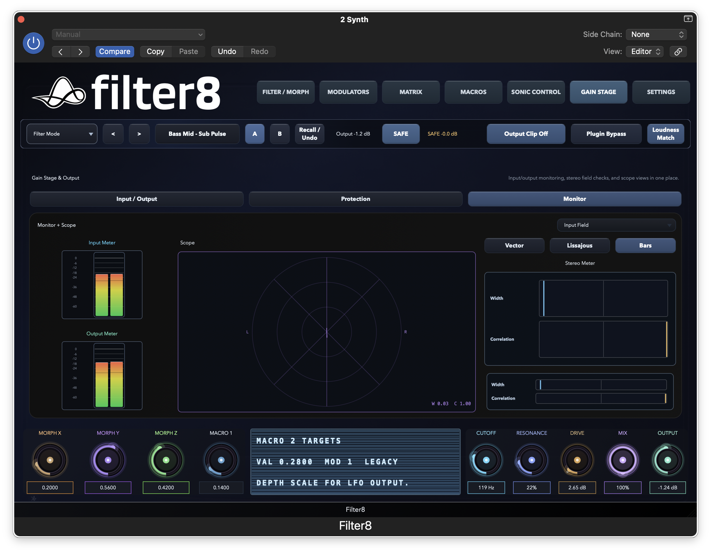The width and height of the screenshot is (711, 553).
Task: Click the Macro 1 knob
Action: 221,460
